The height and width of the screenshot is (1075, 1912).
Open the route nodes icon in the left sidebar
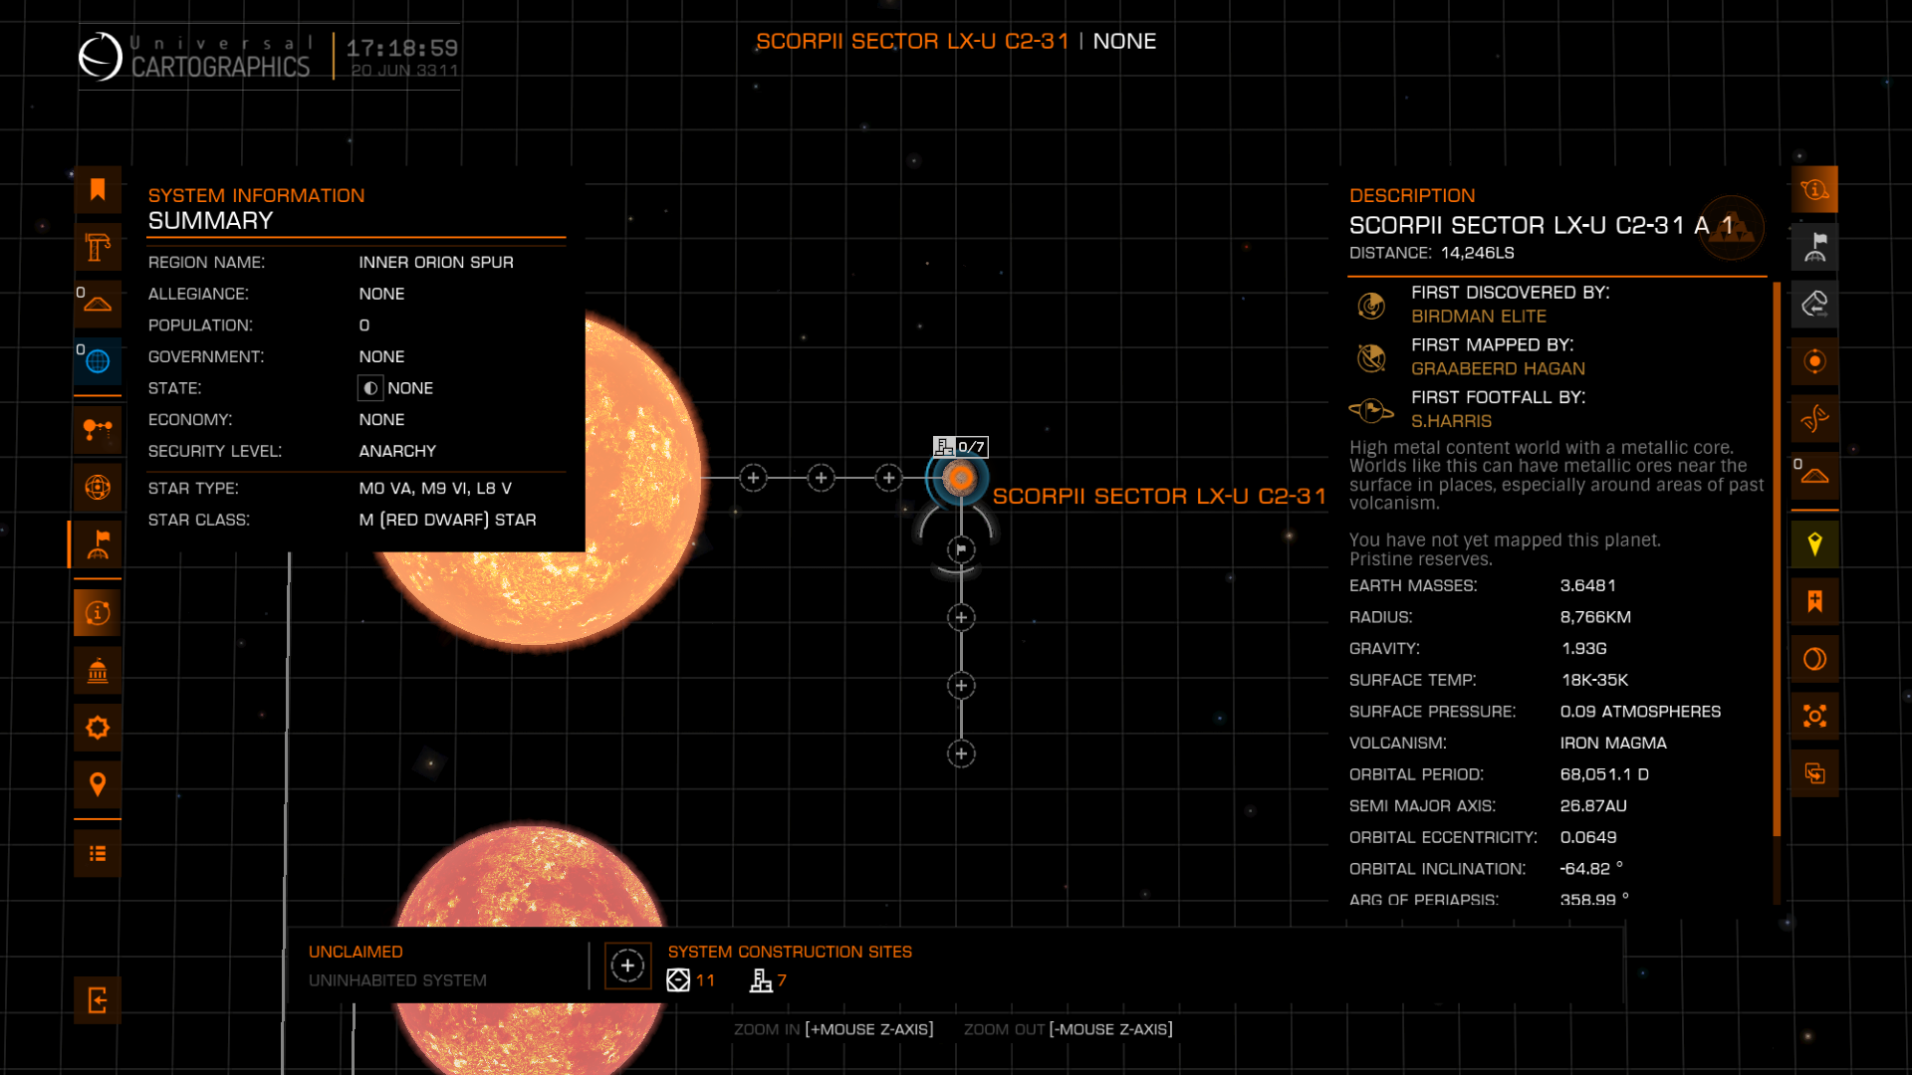pos(98,430)
